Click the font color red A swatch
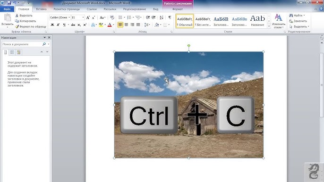Image resolution: width=324 pixels, height=182 pixels. pyautogui.click(x=110, y=25)
